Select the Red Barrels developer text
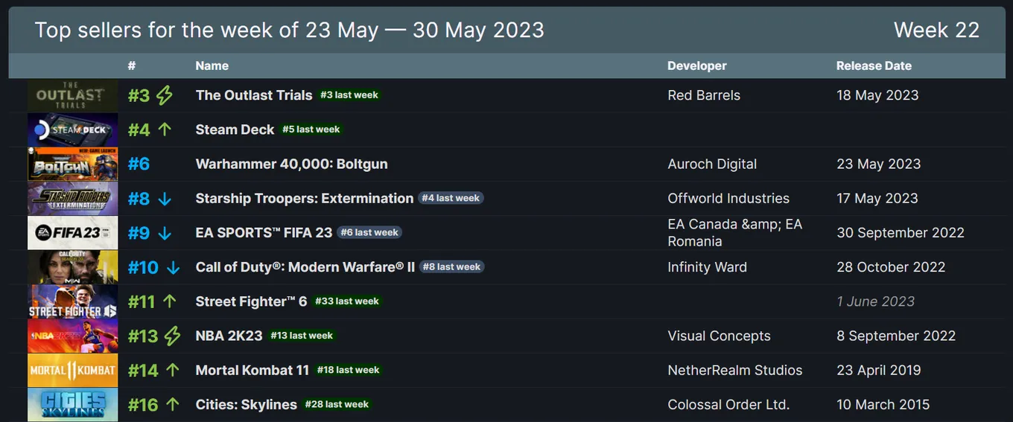 pyautogui.click(x=704, y=95)
